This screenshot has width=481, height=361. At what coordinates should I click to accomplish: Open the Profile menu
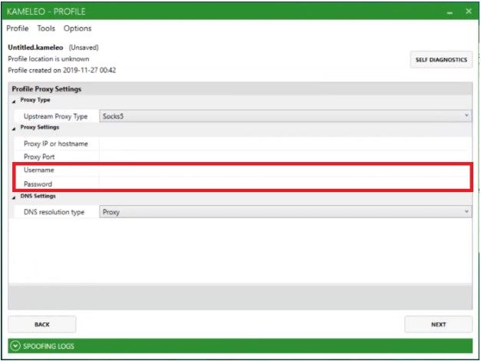[x=18, y=28]
